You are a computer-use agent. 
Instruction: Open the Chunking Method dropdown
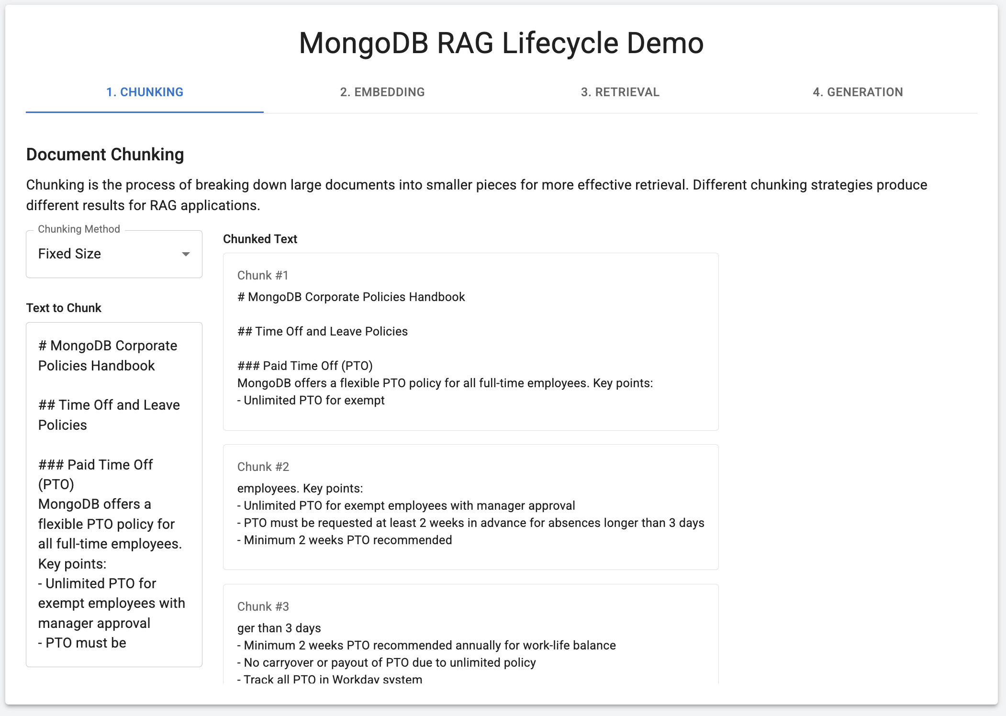(x=114, y=254)
